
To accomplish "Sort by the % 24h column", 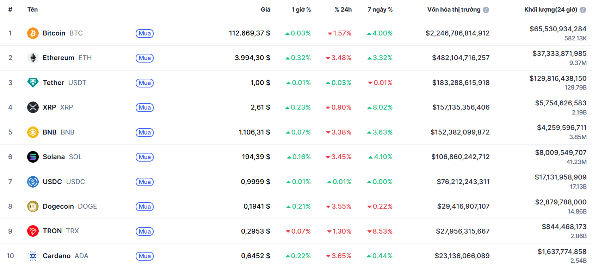I will 343,9.
